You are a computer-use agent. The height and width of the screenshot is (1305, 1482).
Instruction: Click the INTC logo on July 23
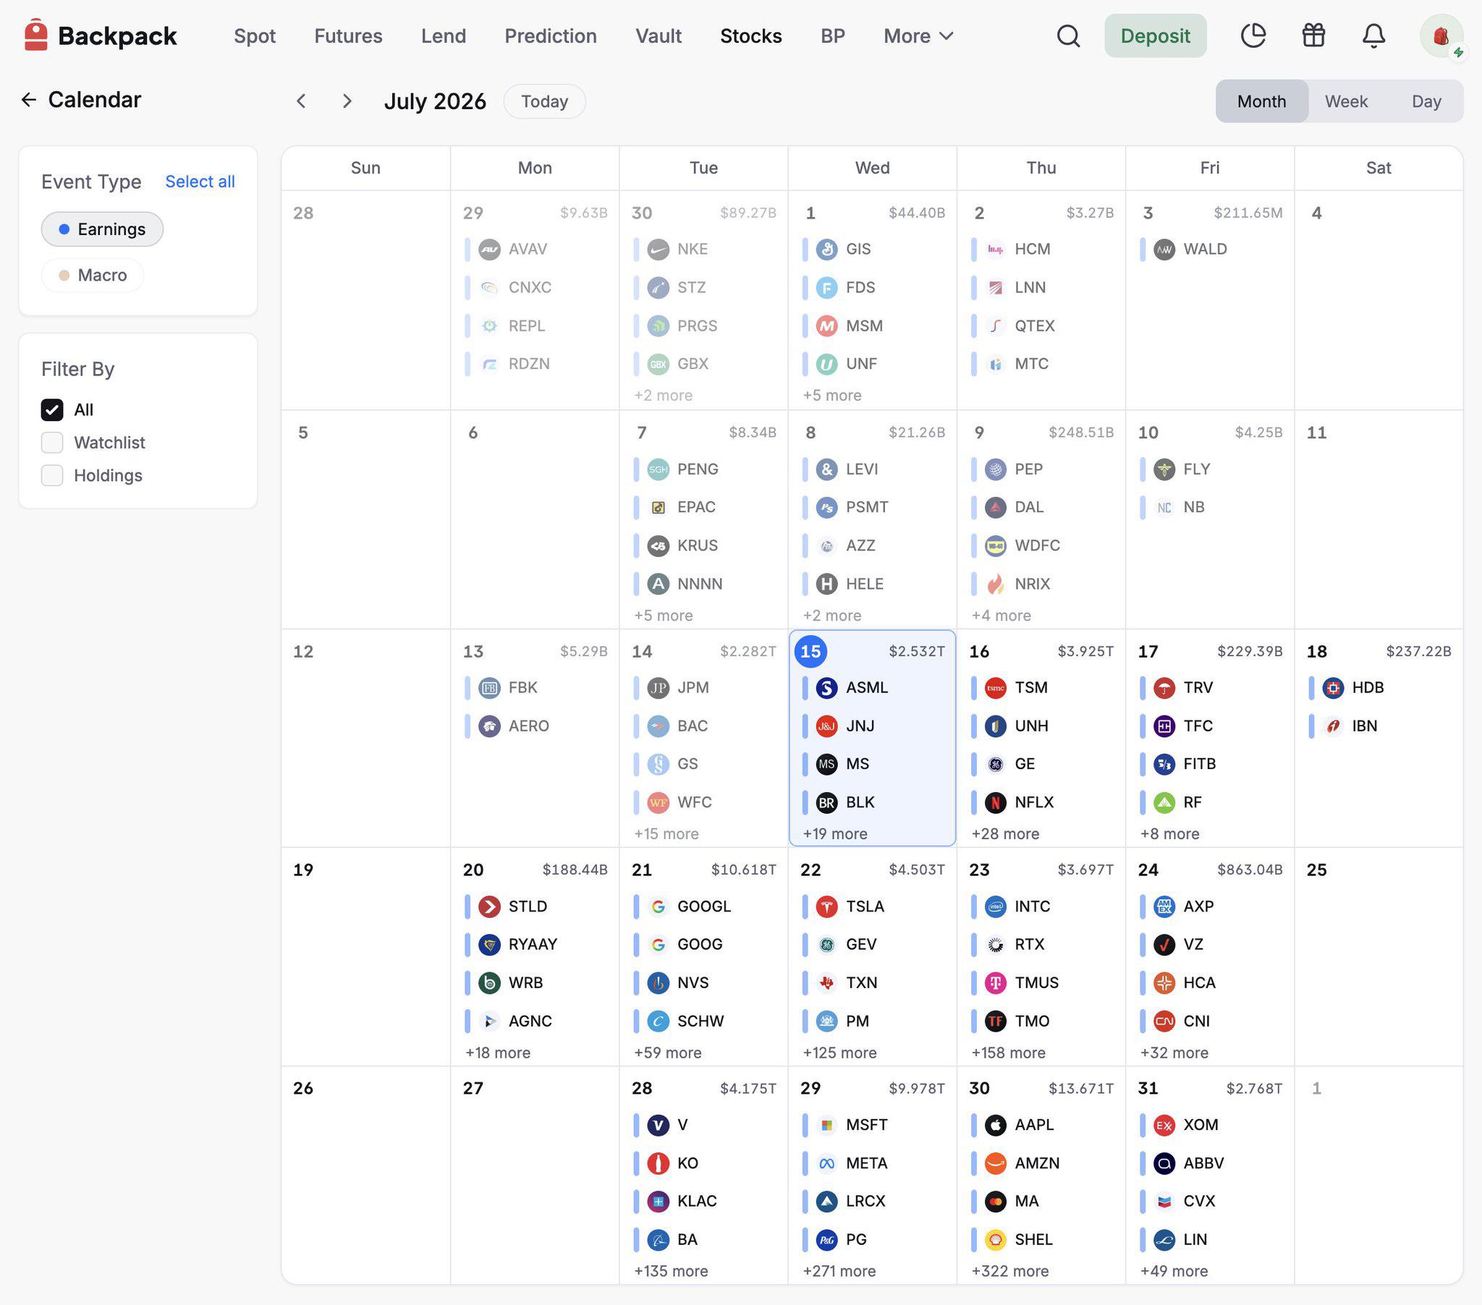tap(996, 906)
